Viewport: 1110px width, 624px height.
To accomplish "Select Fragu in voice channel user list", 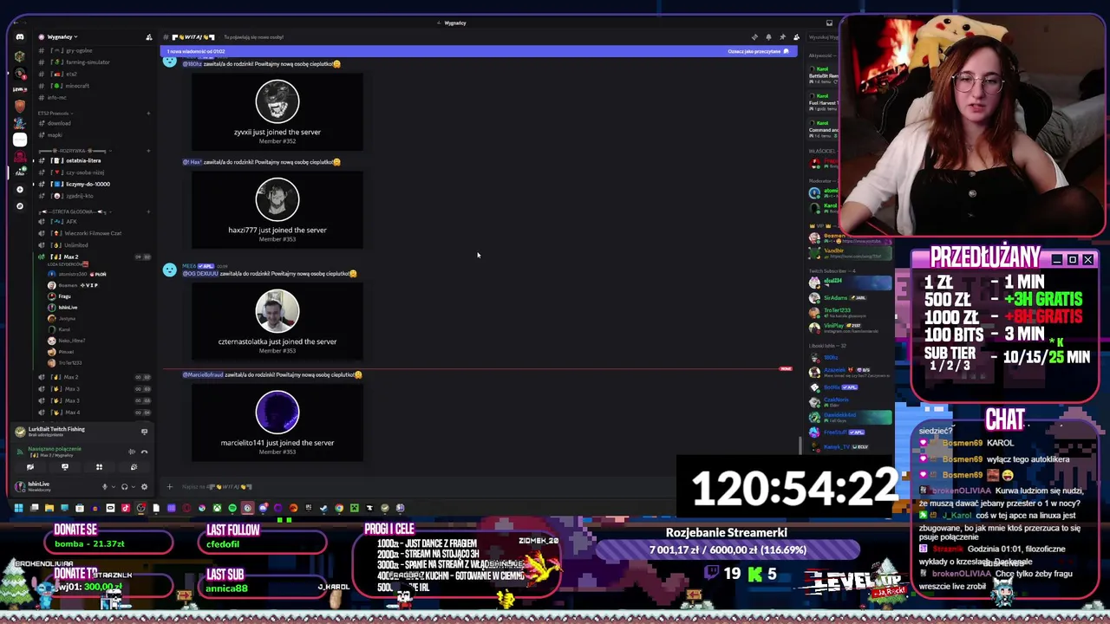I will (x=64, y=296).
